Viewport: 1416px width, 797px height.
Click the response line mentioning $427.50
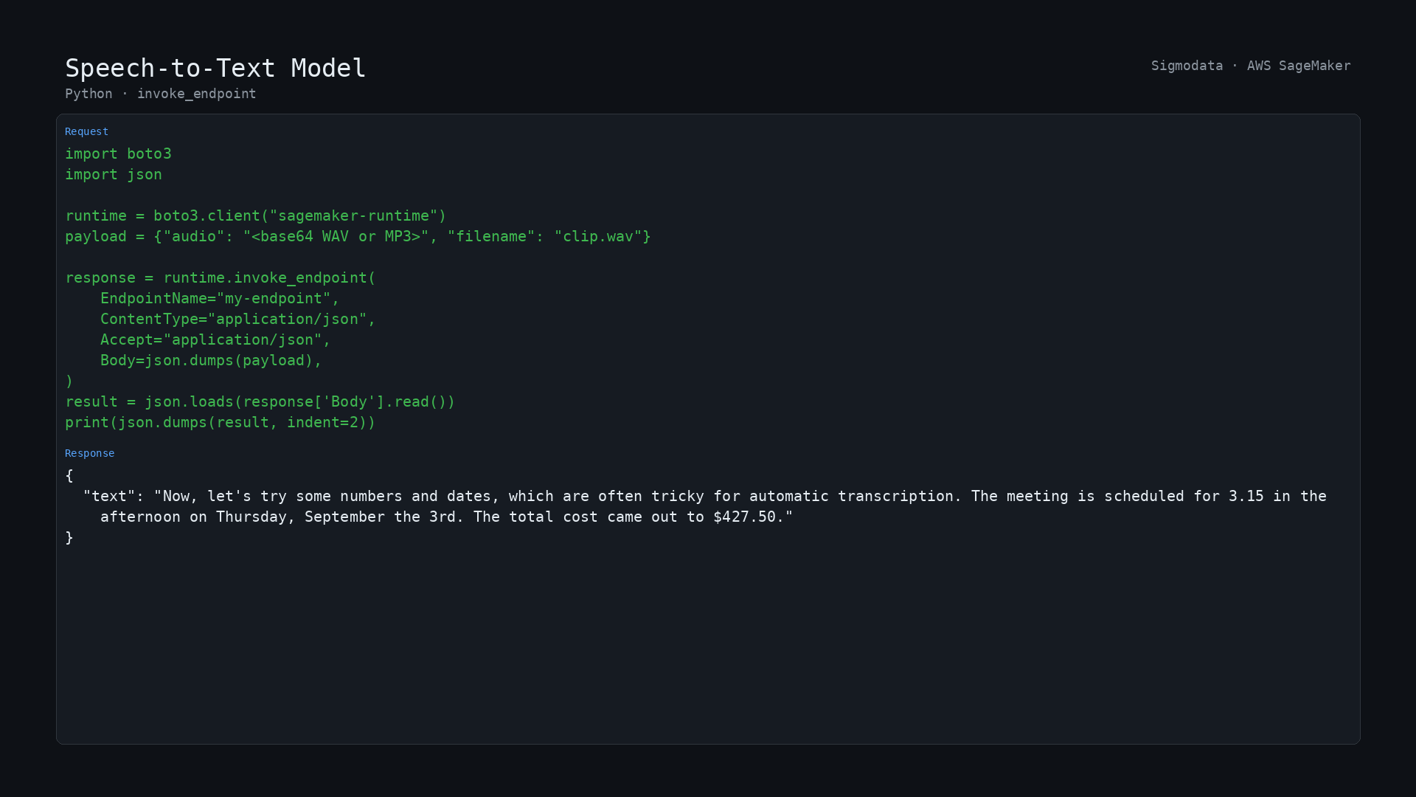coord(446,517)
